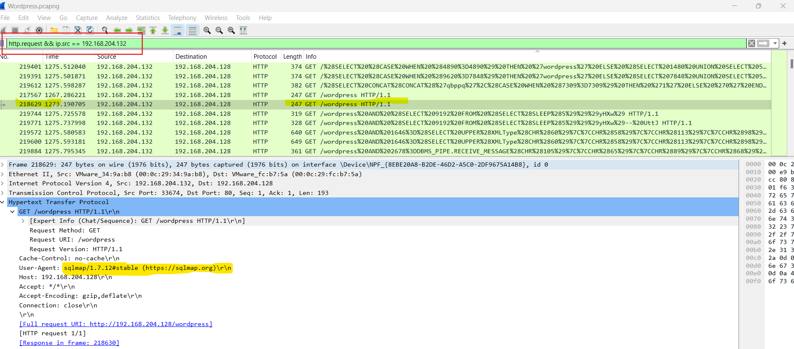This screenshot has width=794, height=349.
Task: Select packet 219884 DBMS_PIPE row
Action: 385,151
